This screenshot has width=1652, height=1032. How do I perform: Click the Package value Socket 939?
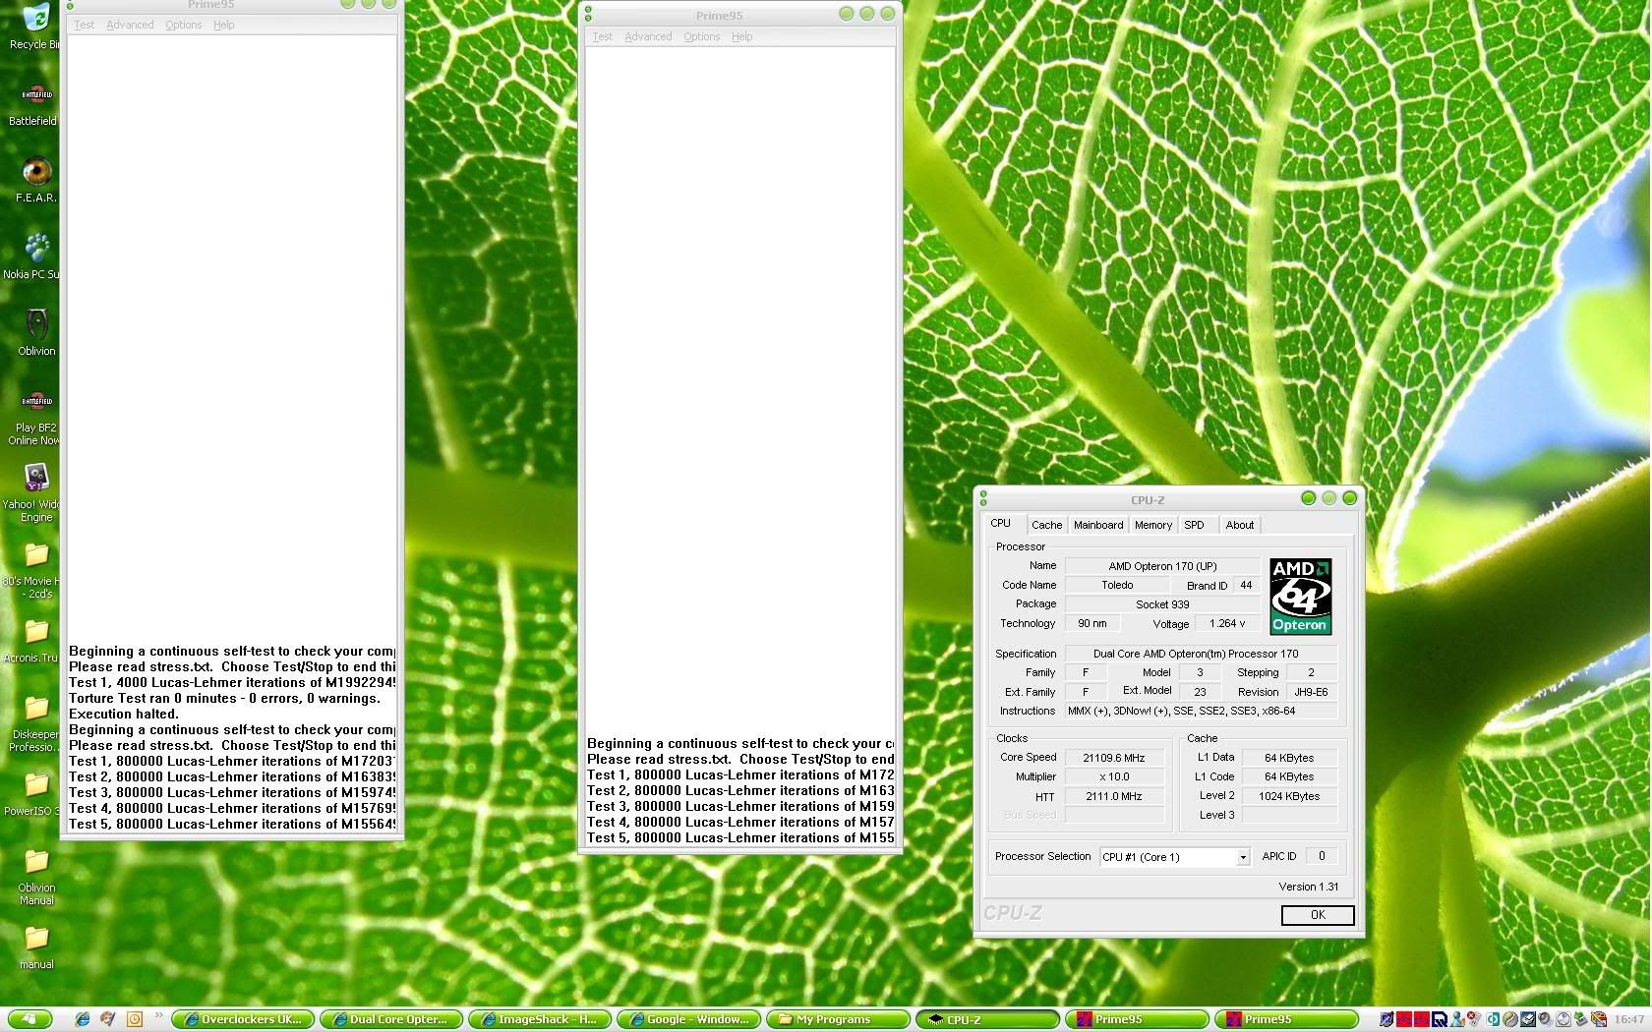[x=1162, y=604]
